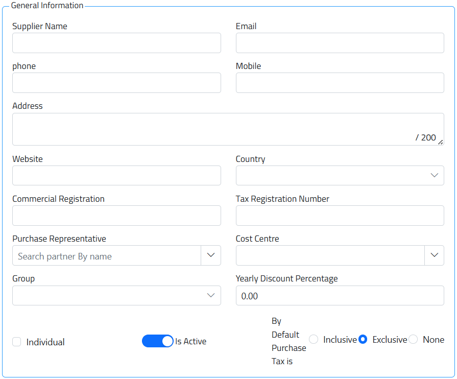
Task: Open the Group dropdown list
Action: click(116, 295)
